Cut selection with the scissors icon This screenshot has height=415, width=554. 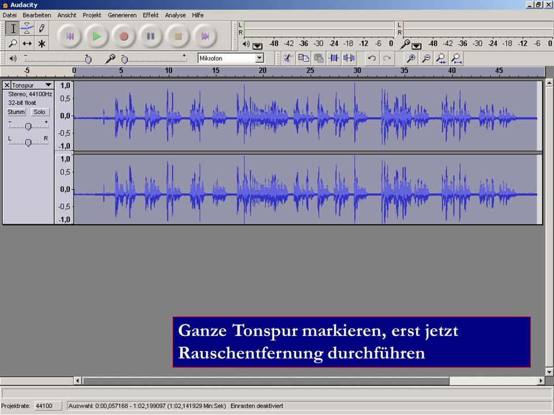287,58
